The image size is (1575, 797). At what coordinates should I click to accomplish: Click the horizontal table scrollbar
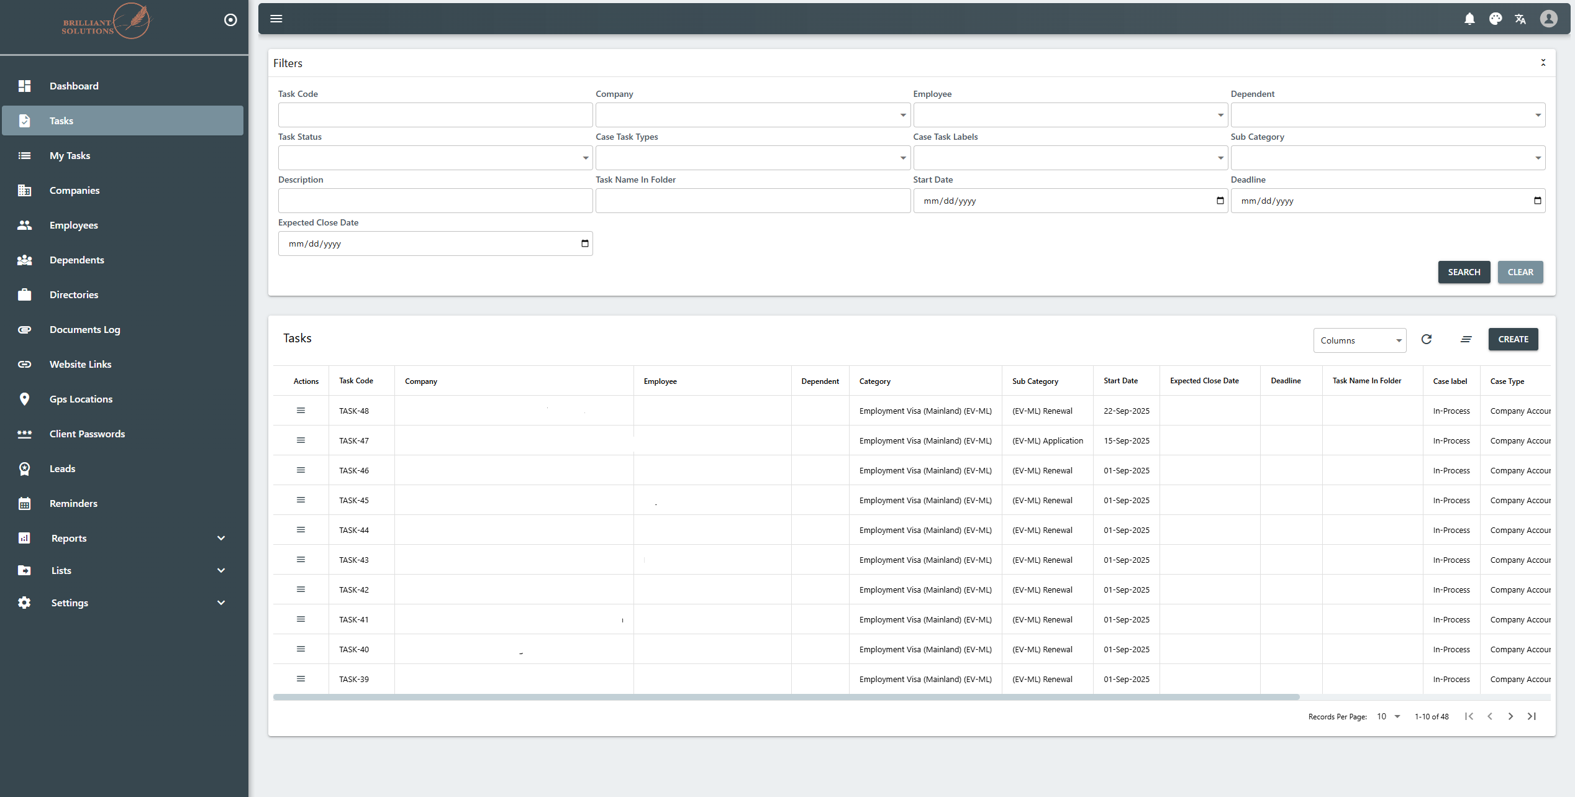click(786, 697)
